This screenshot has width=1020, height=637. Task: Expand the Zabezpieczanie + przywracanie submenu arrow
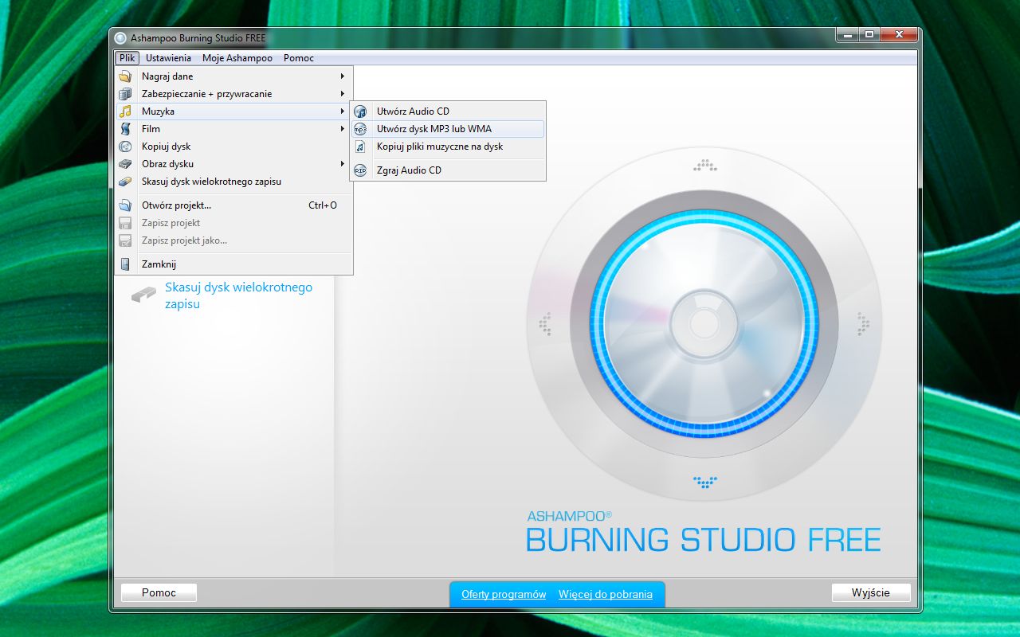tap(343, 94)
